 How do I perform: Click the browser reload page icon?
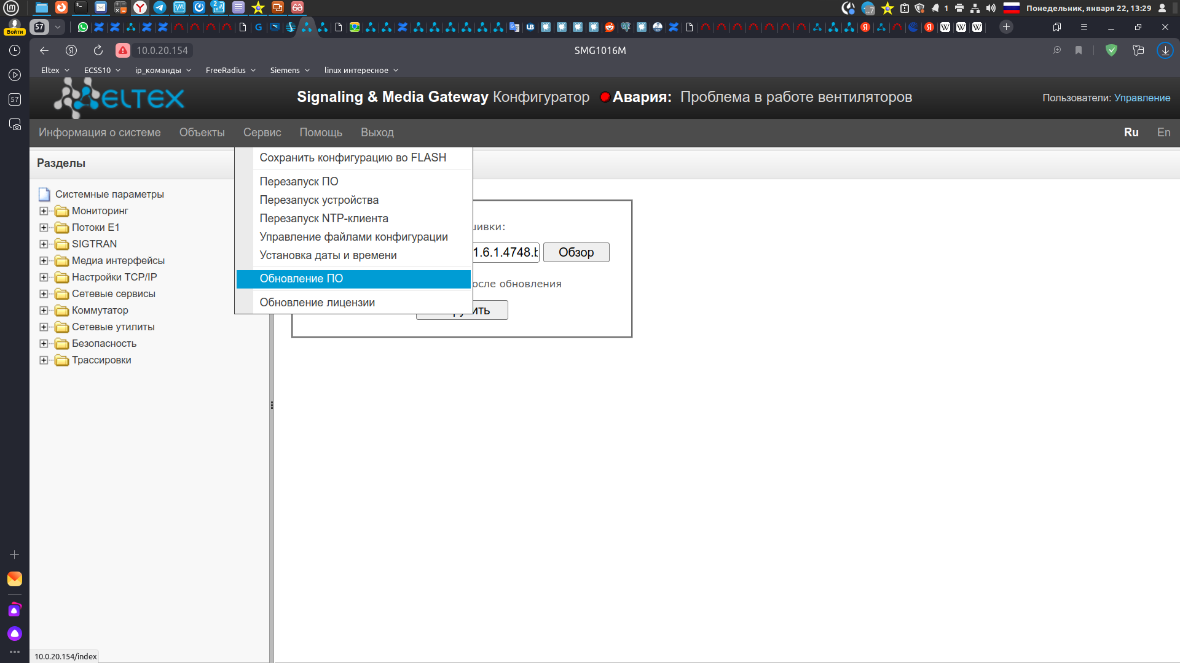pyautogui.click(x=98, y=50)
